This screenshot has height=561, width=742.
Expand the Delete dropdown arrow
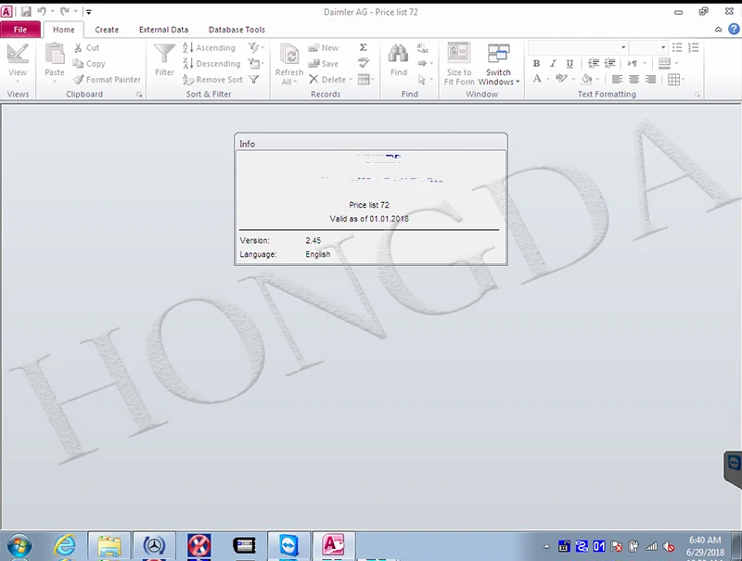point(352,80)
